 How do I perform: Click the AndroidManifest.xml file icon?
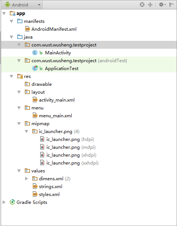[27, 29]
